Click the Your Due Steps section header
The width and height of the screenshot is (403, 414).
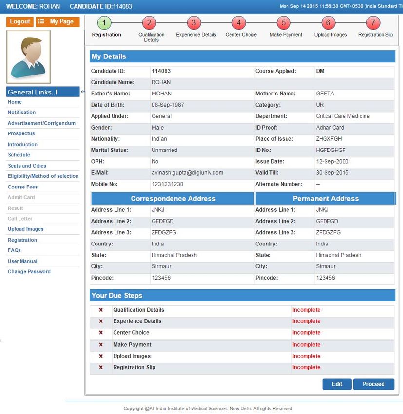tap(243, 295)
